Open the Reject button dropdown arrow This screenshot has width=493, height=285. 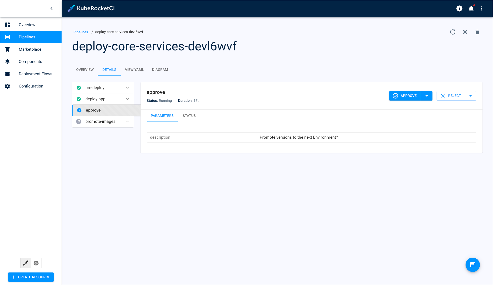[470, 96]
